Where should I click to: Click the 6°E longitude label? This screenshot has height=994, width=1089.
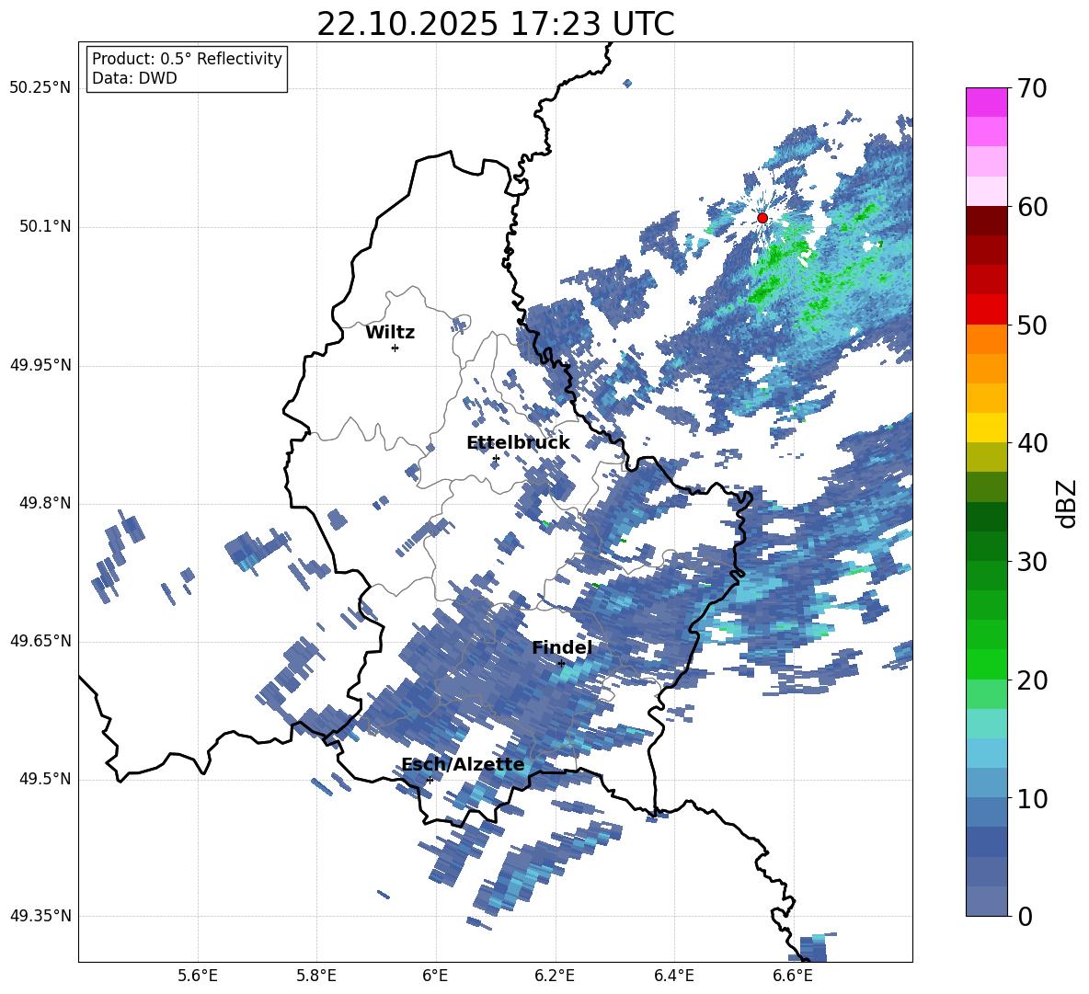[435, 976]
